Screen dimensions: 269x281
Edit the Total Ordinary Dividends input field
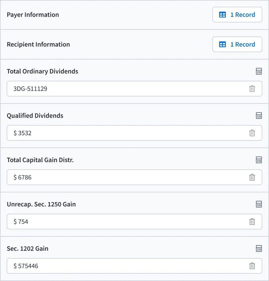click(x=134, y=89)
